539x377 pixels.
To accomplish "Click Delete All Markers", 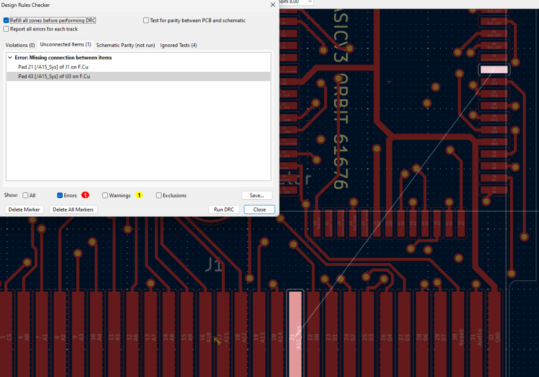I will pos(73,209).
